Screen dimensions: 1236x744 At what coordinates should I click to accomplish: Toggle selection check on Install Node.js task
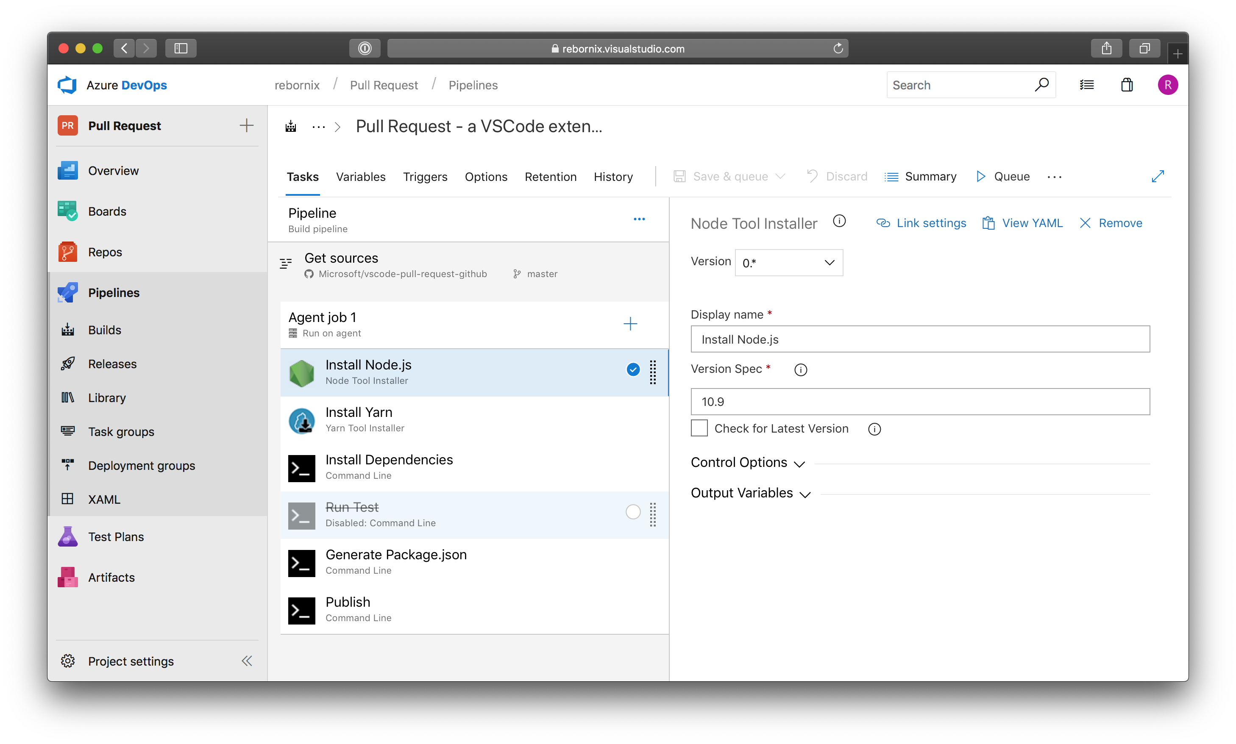coord(633,369)
